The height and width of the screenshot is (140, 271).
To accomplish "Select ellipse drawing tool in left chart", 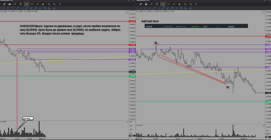I will [40, 8].
